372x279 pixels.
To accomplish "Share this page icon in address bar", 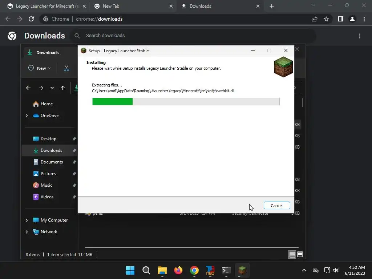I will pos(315,19).
